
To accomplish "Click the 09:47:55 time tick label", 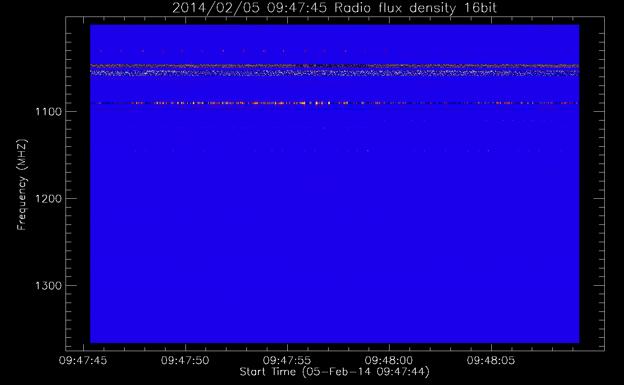I will coord(287,361).
